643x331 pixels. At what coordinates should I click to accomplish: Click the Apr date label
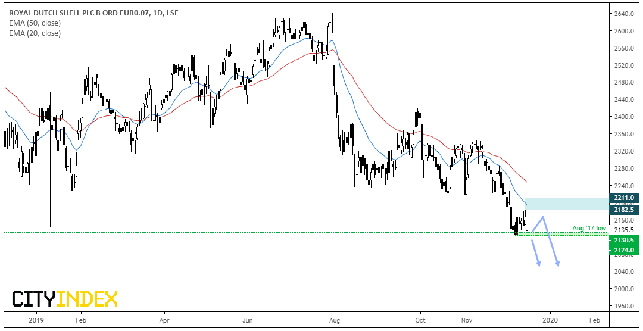coord(164,320)
